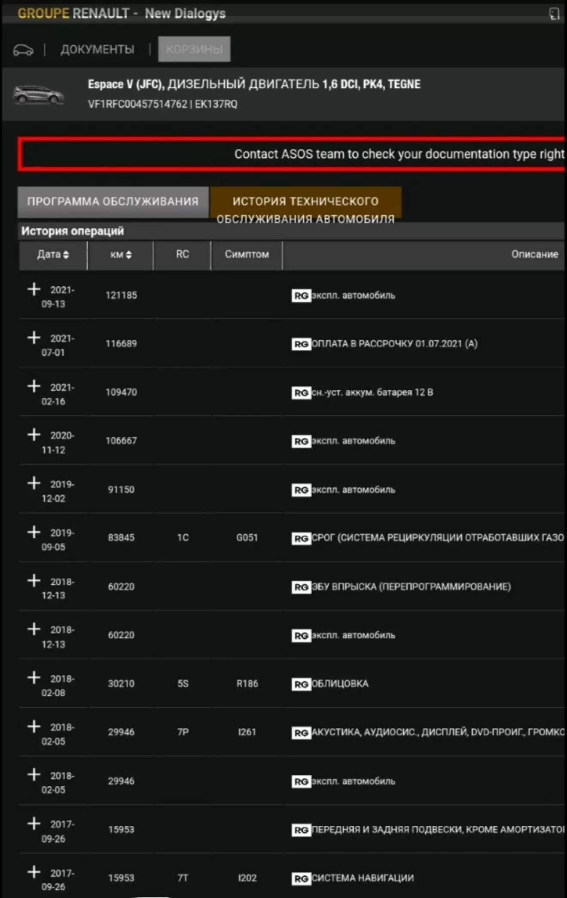Expand the 2021-07-01 installment payment row
Image resolution: width=567 pixels, height=898 pixels.
(34, 338)
